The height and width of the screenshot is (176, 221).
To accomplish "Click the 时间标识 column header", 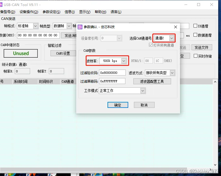I will point(49,82).
